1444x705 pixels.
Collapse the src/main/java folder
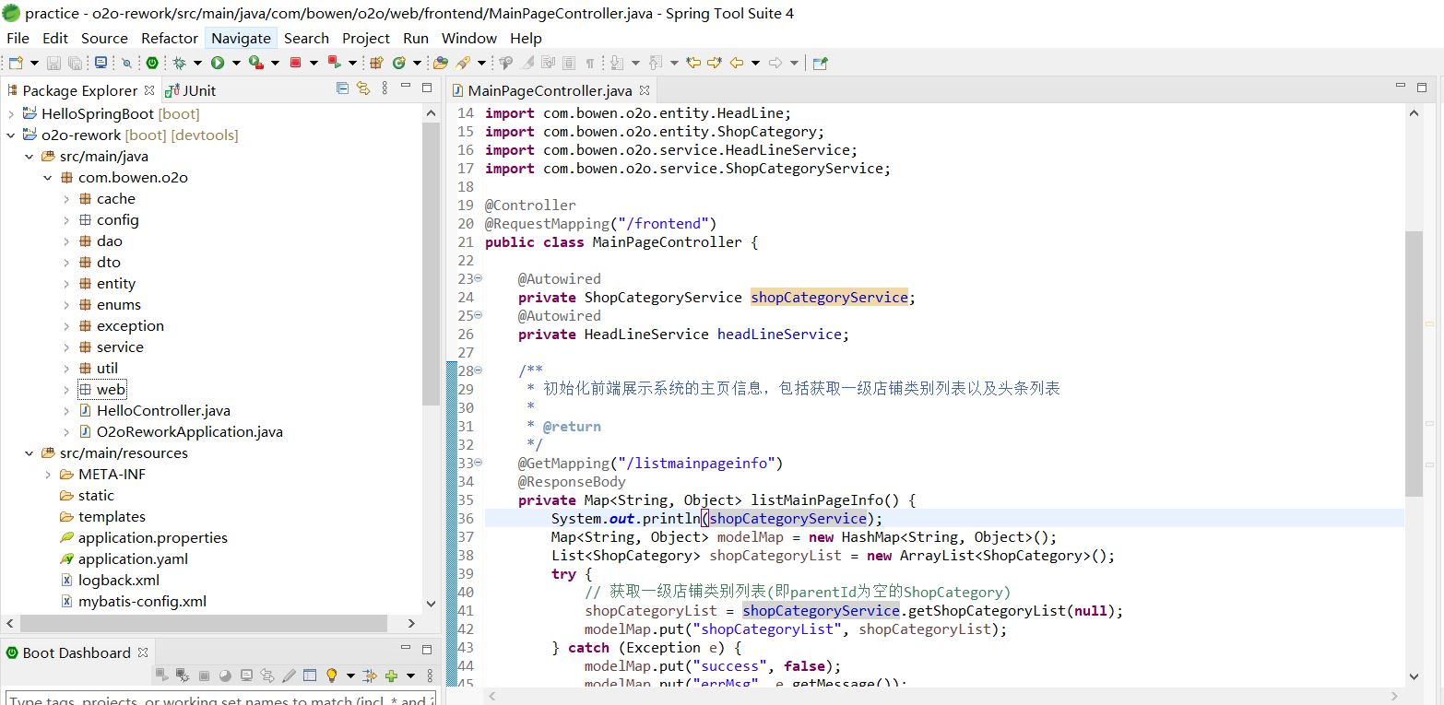click(x=30, y=156)
